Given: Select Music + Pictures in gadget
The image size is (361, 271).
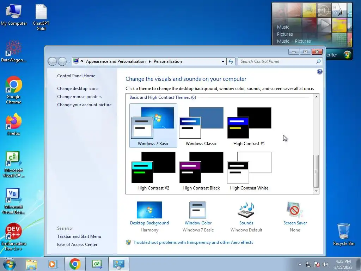Looking at the screenshot, I should pyautogui.click(x=294, y=41).
